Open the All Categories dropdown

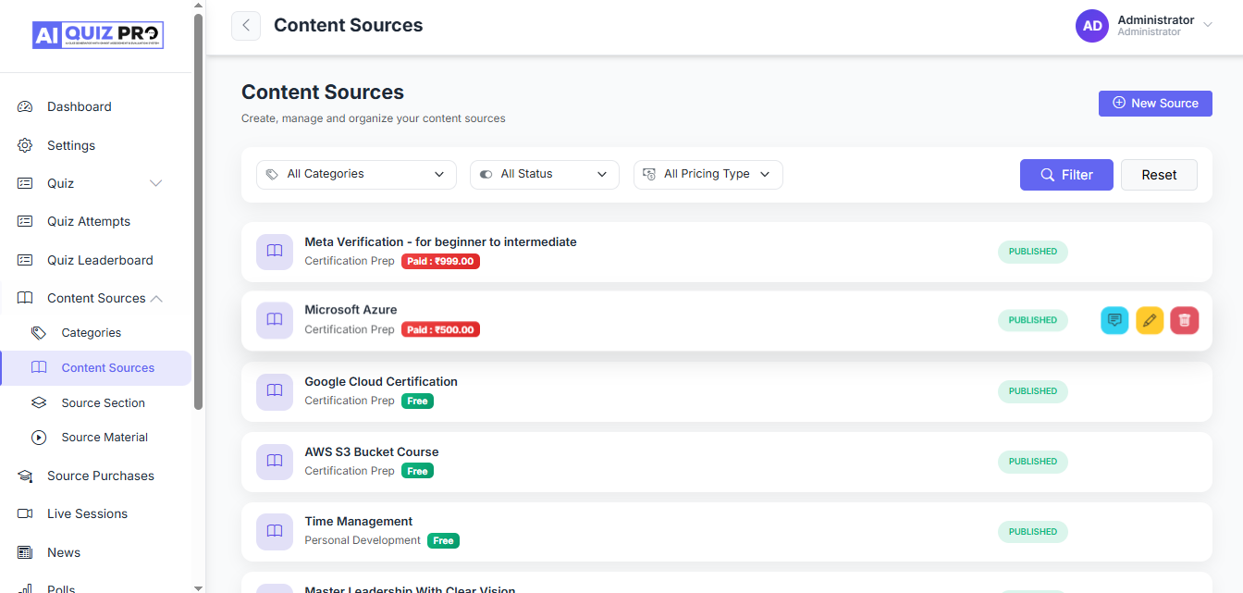[356, 174]
